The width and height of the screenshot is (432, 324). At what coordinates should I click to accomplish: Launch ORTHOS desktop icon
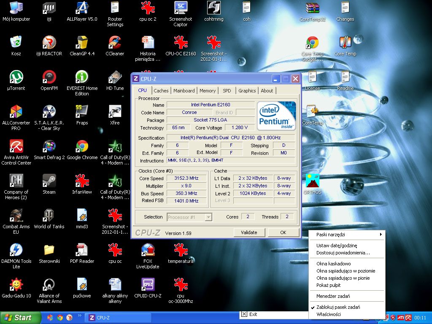313,185
